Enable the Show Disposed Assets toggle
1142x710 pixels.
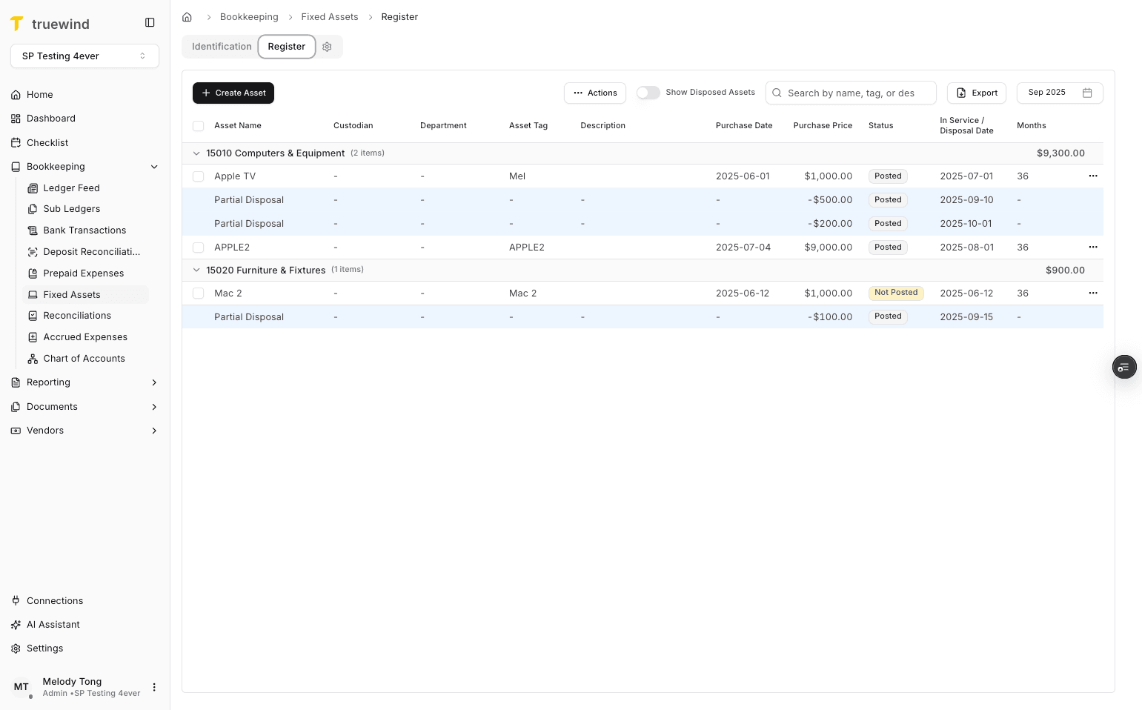coord(648,93)
